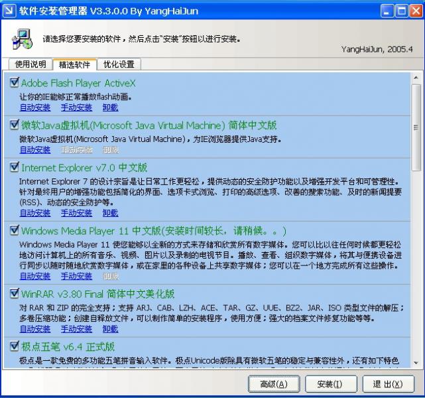Click the Adobe Flash Player ActiveX title
This screenshot has width=425, height=398.
point(78,83)
